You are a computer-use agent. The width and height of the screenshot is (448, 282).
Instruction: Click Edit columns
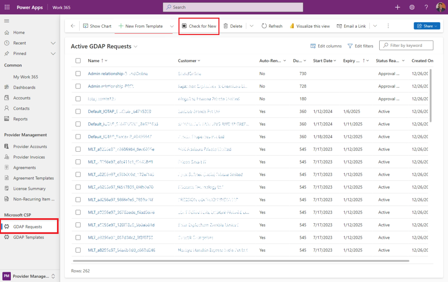tap(326, 46)
